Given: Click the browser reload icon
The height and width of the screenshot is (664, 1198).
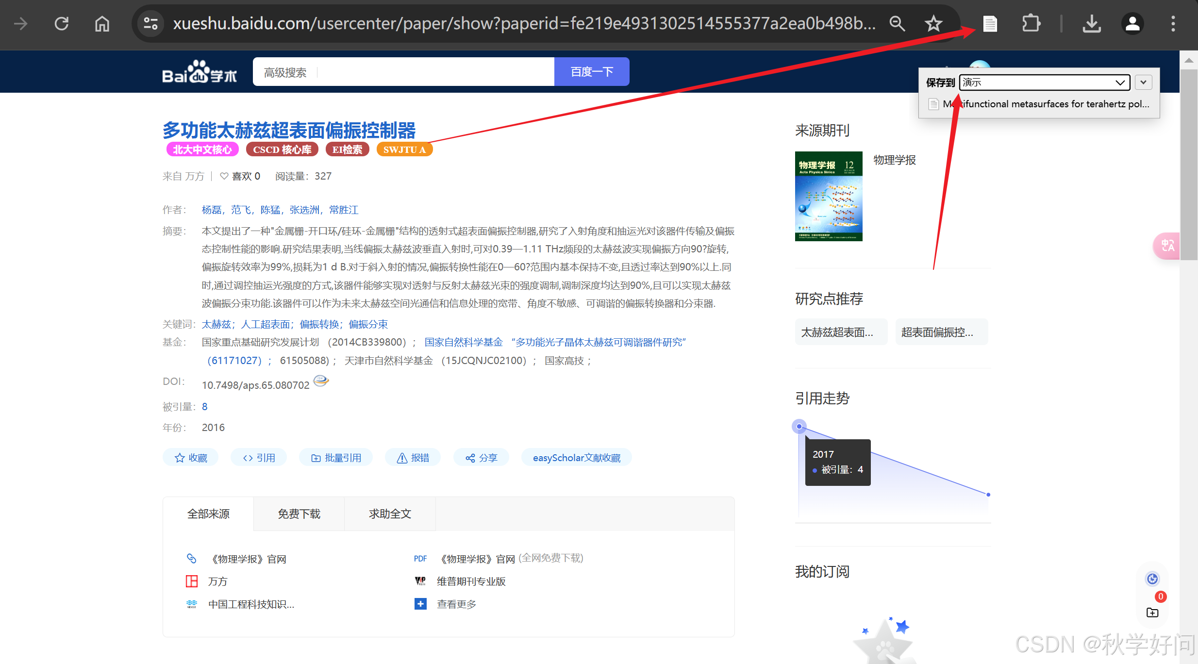Looking at the screenshot, I should [62, 23].
